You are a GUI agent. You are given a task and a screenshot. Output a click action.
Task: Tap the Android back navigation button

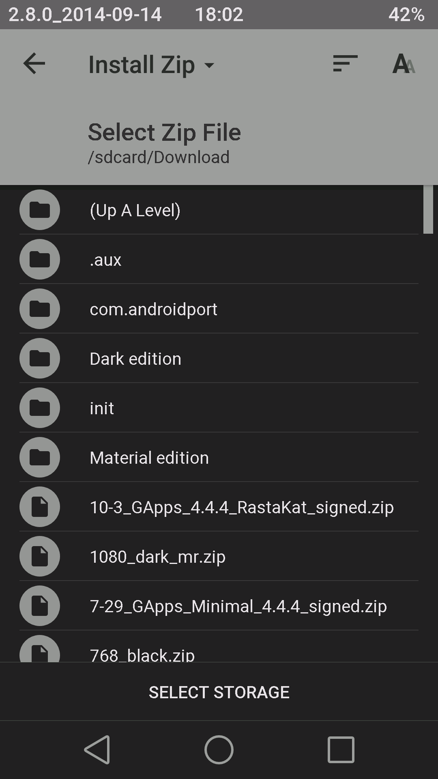pyautogui.click(x=97, y=749)
